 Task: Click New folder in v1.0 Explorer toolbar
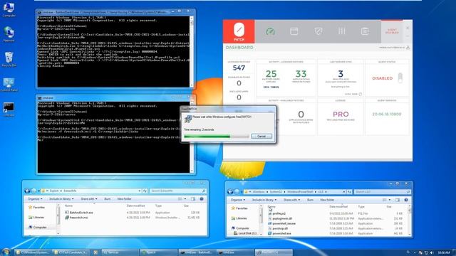[327, 200]
